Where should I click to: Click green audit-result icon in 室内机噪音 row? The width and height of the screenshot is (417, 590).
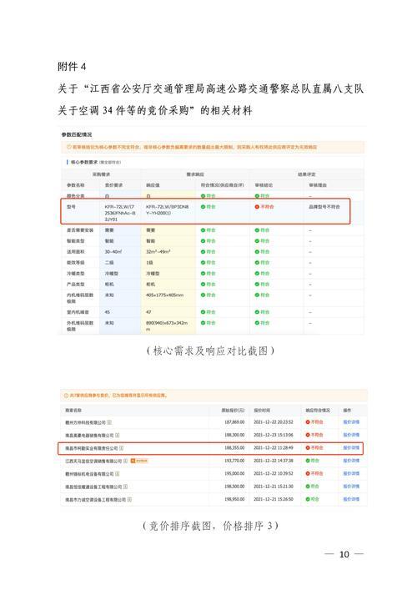pyautogui.click(x=257, y=312)
